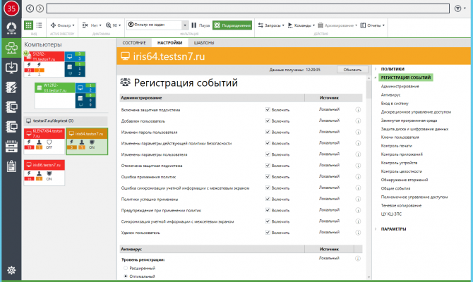Switch to the ШАБЛОНЫ tab
The height and width of the screenshot is (282, 473).
[204, 43]
